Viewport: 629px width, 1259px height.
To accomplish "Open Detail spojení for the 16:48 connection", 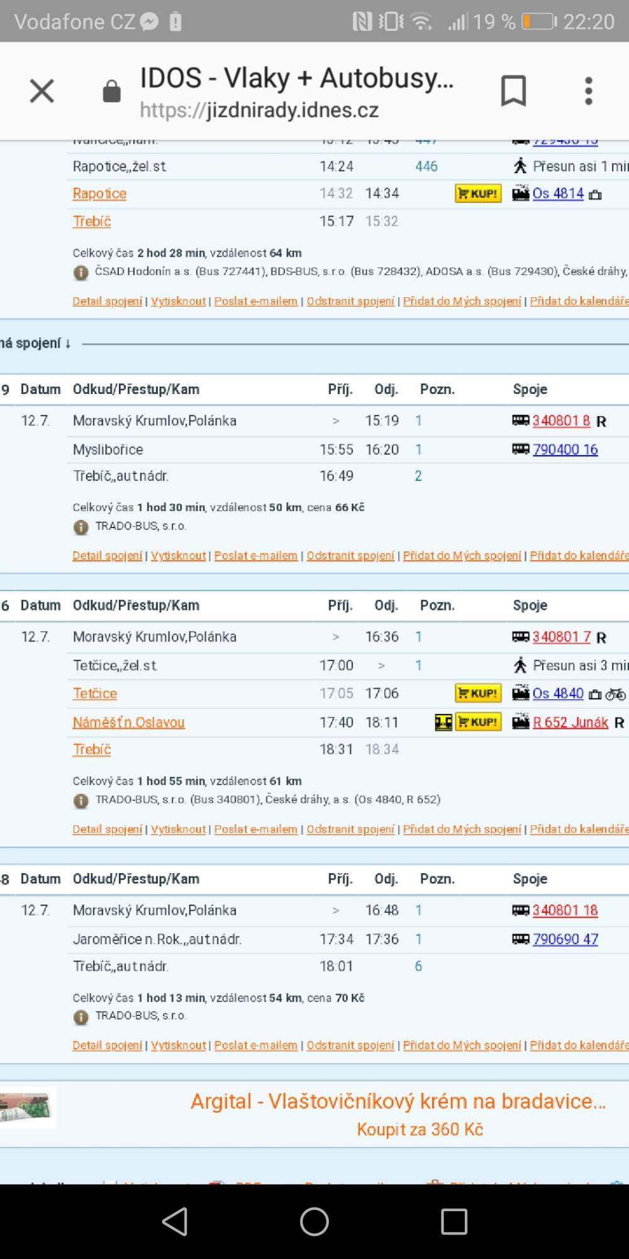I will [x=108, y=1045].
